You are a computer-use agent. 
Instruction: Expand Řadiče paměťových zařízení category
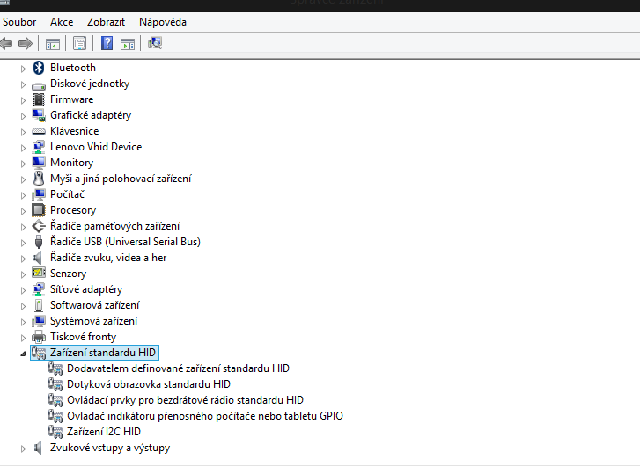pos(23,227)
